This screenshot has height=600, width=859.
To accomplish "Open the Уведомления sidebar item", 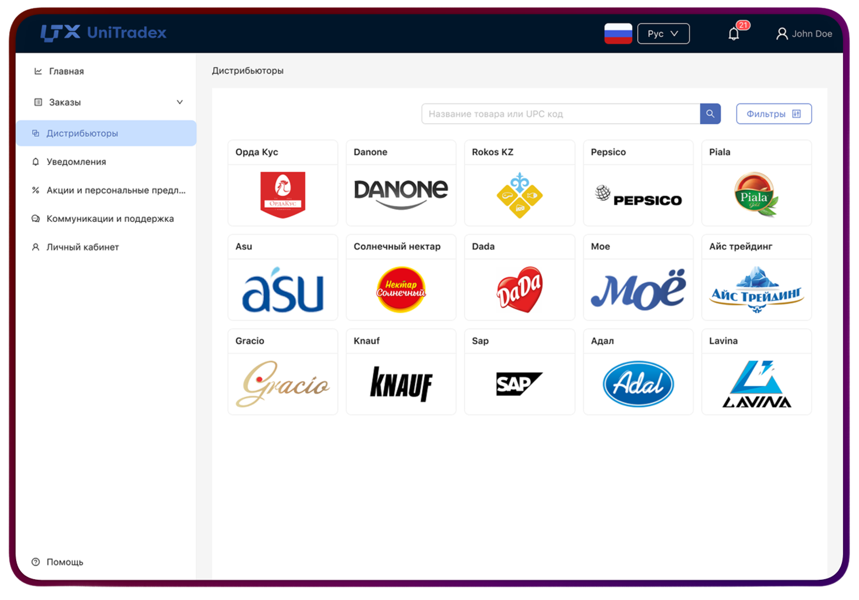I will tap(76, 162).
